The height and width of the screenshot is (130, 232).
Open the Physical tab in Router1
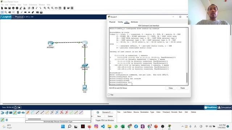[x=112, y=22]
